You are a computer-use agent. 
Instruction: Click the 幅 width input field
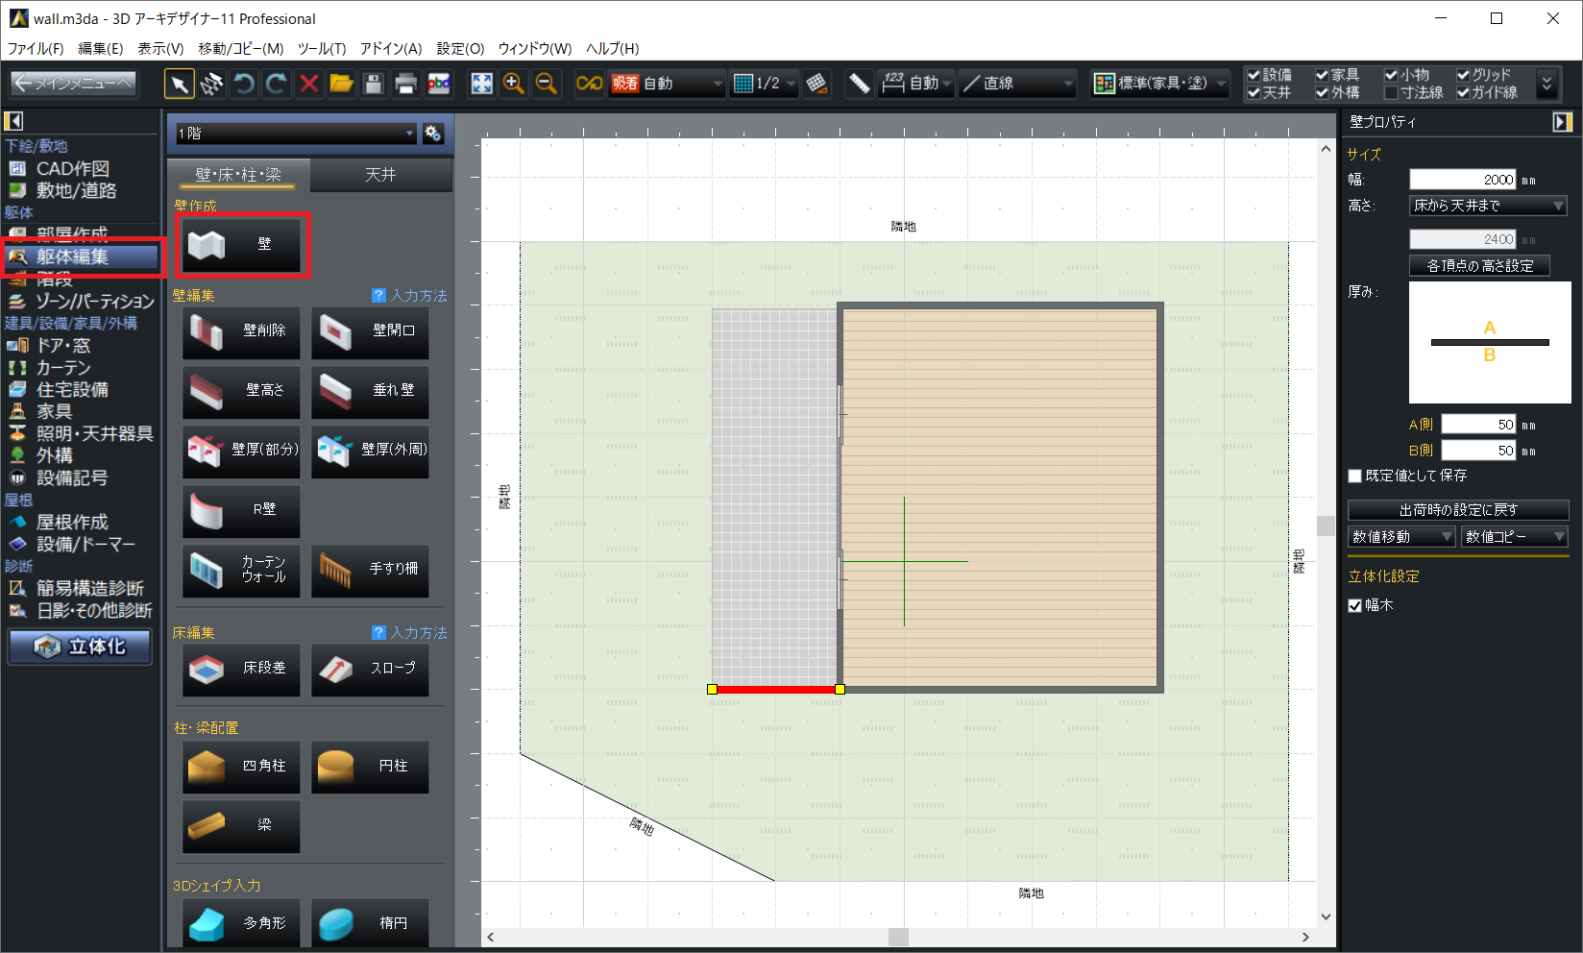[x=1462, y=180]
